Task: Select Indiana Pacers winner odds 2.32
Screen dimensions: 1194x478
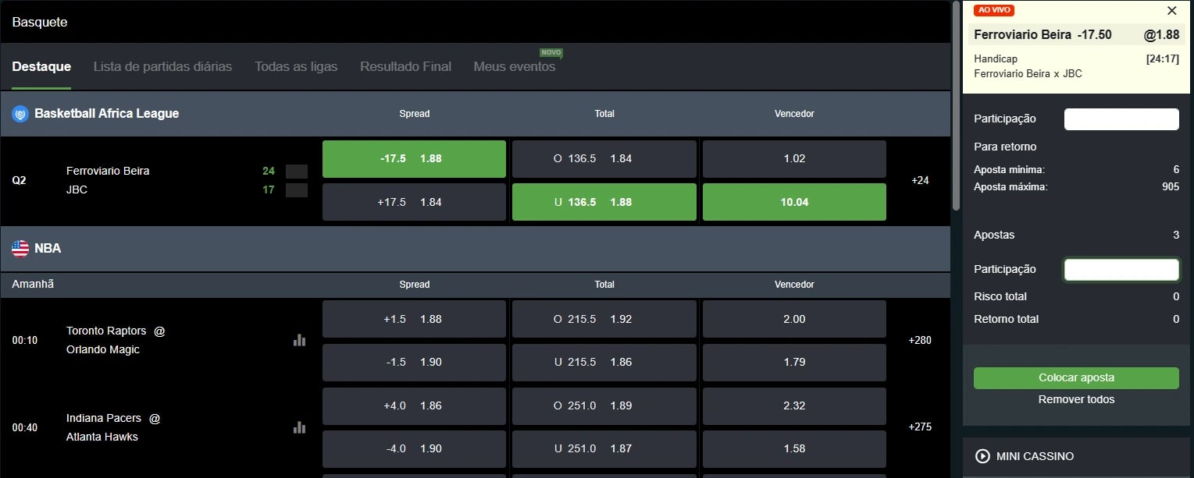Action: 794,406
